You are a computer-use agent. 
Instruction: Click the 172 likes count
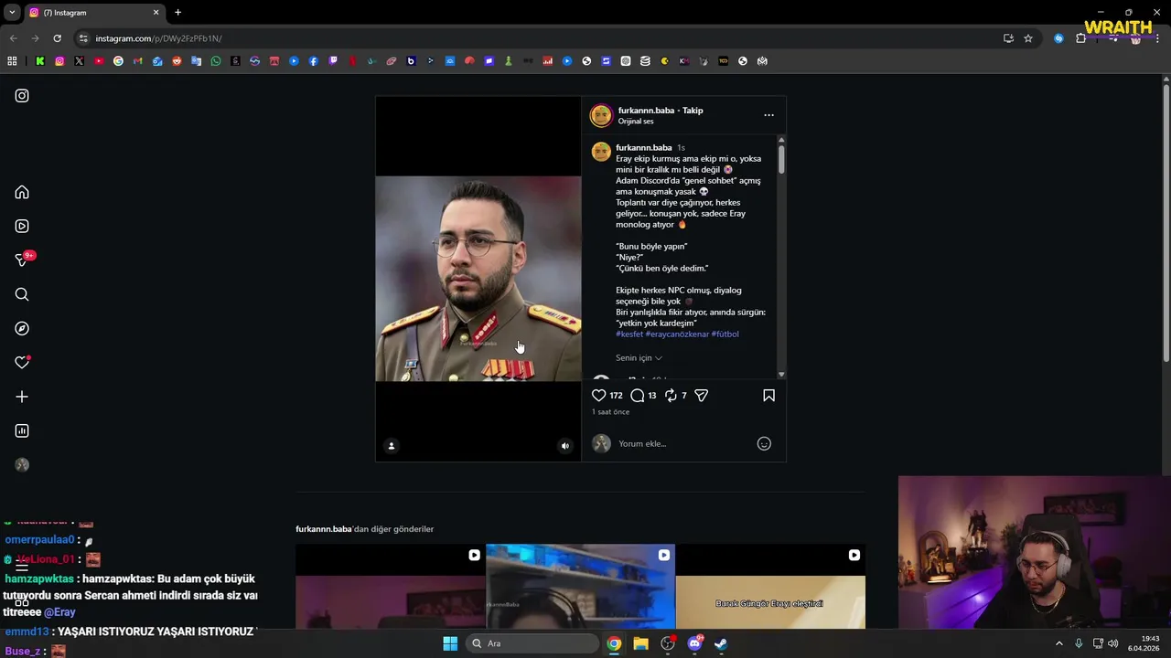616,396
